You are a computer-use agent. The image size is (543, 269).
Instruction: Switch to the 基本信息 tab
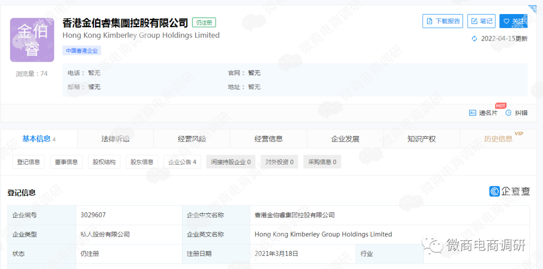pyautogui.click(x=39, y=139)
